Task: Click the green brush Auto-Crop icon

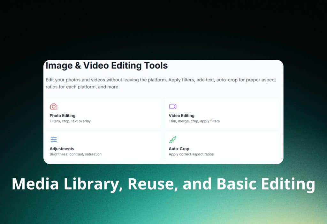Action: [x=173, y=140]
